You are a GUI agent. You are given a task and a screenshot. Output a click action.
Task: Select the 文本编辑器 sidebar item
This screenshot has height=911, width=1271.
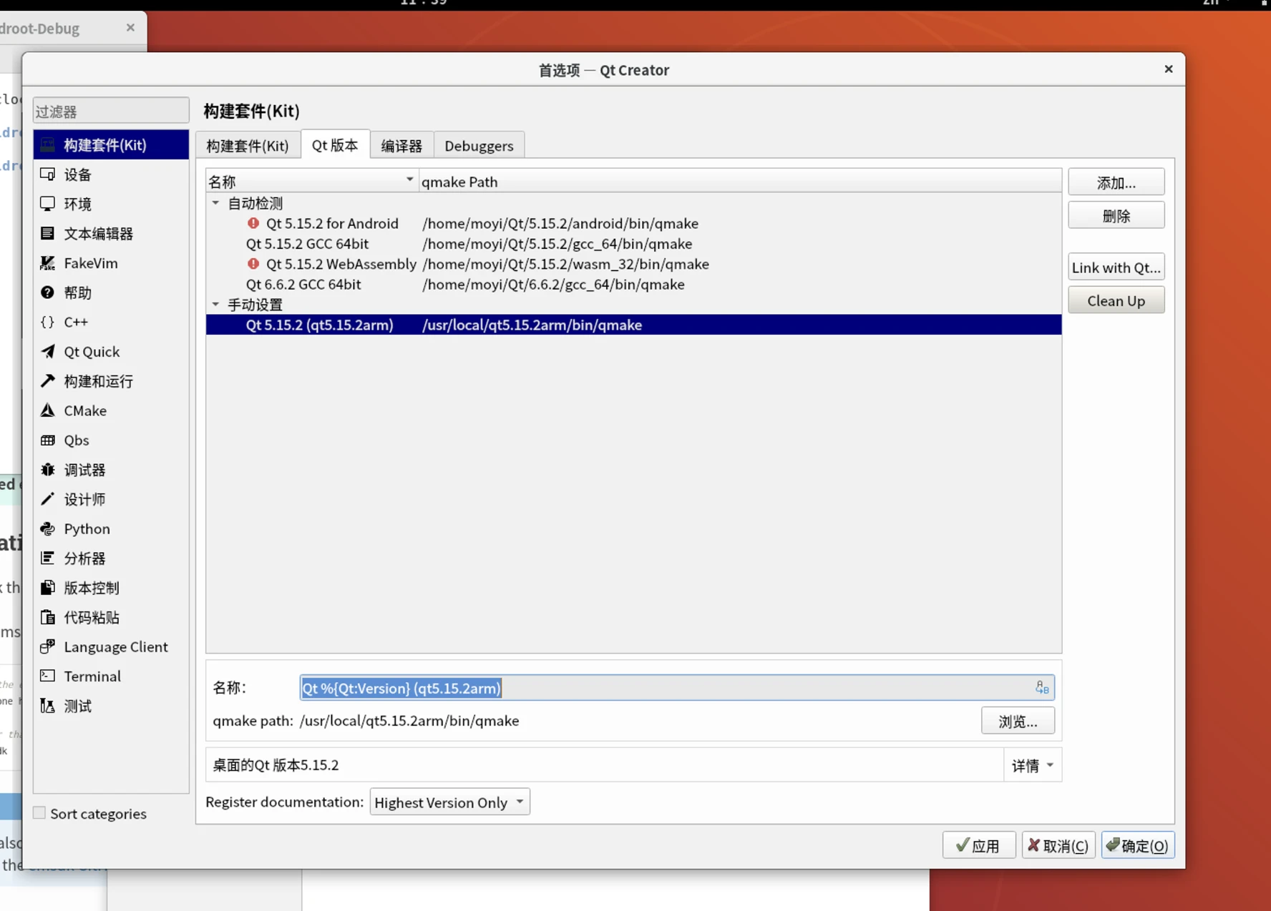[x=99, y=233]
